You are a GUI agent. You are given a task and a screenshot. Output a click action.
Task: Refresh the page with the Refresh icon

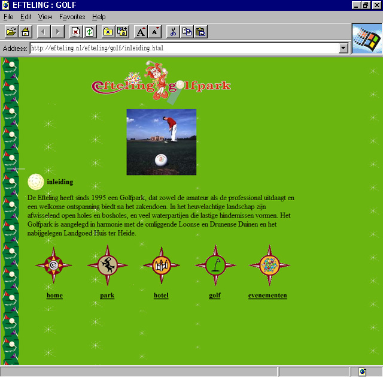click(90, 32)
